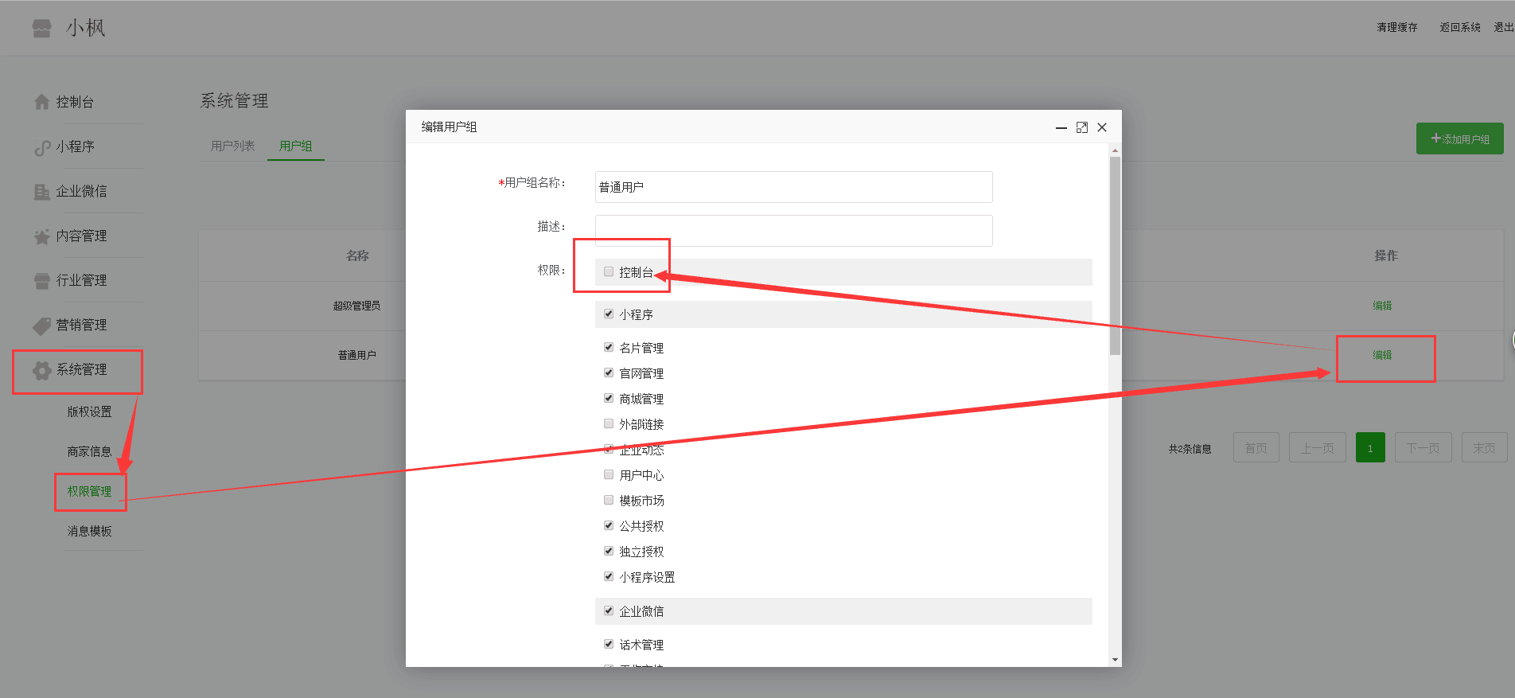Click the home icon beside 控制台
Screen dimensions: 1515x698
click(x=42, y=102)
